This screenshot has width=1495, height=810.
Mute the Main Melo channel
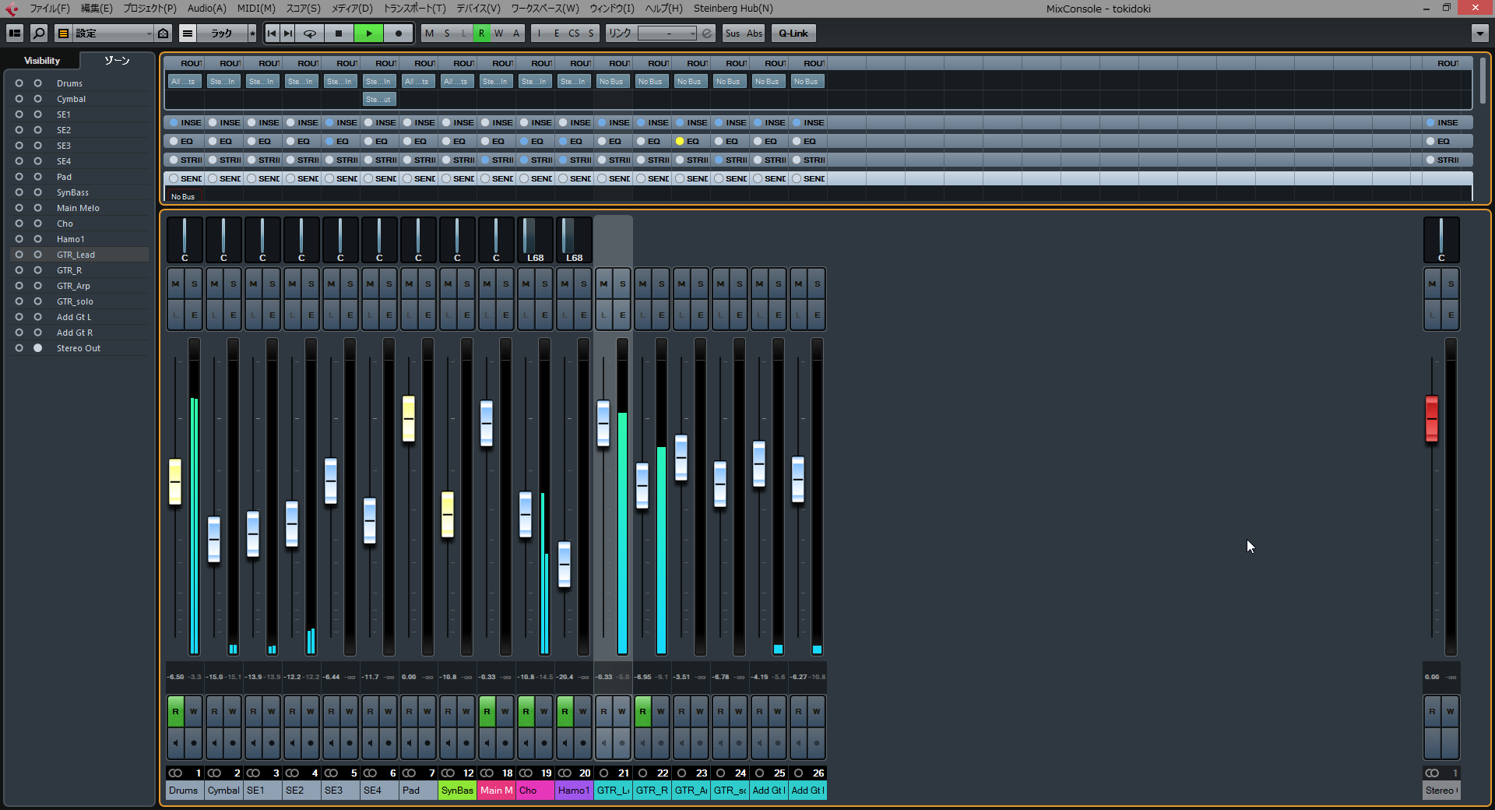487,283
